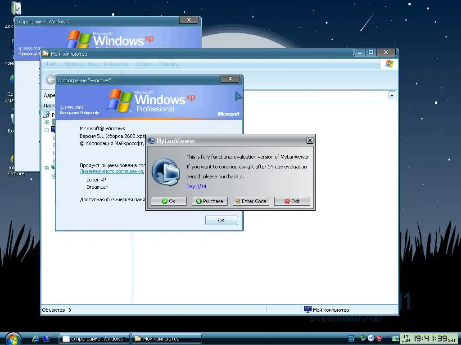Open the Избранное menu in Мой компьютер

click(116, 64)
